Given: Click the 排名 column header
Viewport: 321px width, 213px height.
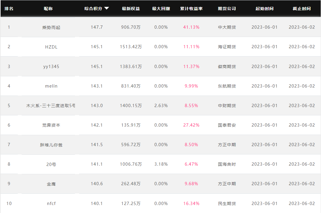Looking at the screenshot, I should [9, 9].
